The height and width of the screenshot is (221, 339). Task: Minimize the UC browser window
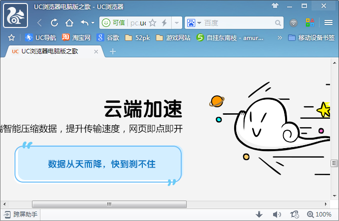click(290, 6)
